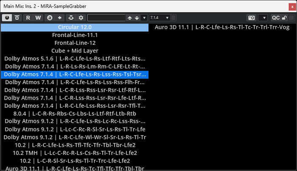The width and height of the screenshot is (297, 171).
Task: Select Dolby Atmos 7.1.4 row ending Lfe-Ltf-R
Action: [x=75, y=98]
